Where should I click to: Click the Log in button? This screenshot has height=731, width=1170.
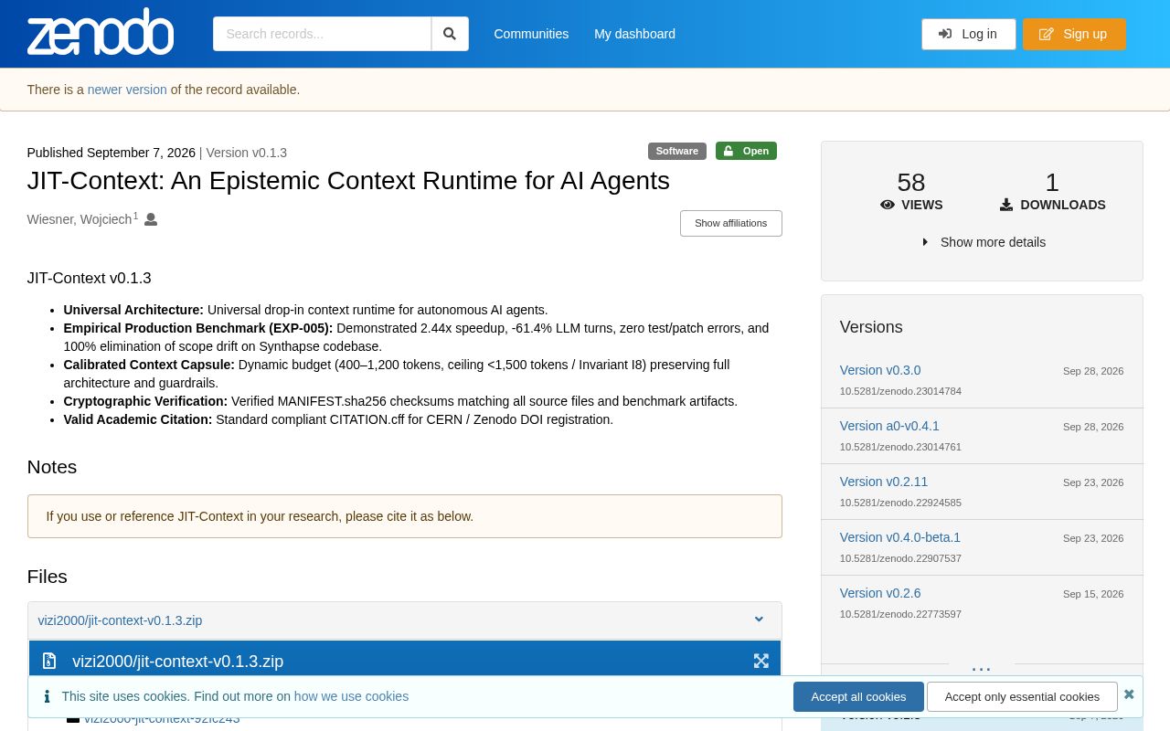[x=968, y=34]
